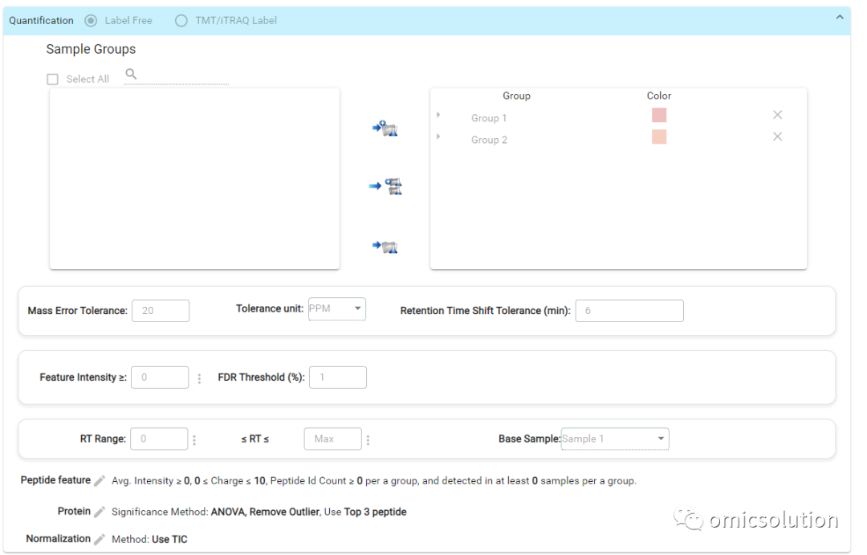Select the Label Free radio button
867x555 pixels.
click(x=91, y=20)
